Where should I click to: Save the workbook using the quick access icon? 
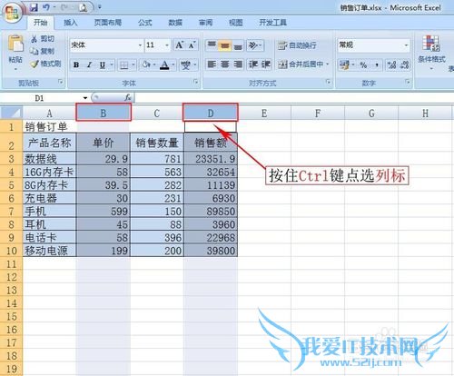point(34,7)
